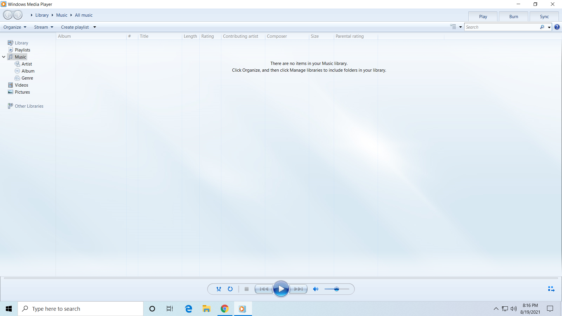562x316 pixels.
Task: Switch to the Burn tab
Action: 514,17
